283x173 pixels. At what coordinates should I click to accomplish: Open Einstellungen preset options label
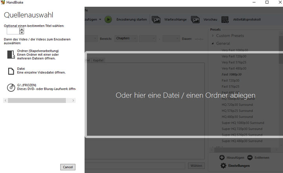pyautogui.click(x=239, y=166)
